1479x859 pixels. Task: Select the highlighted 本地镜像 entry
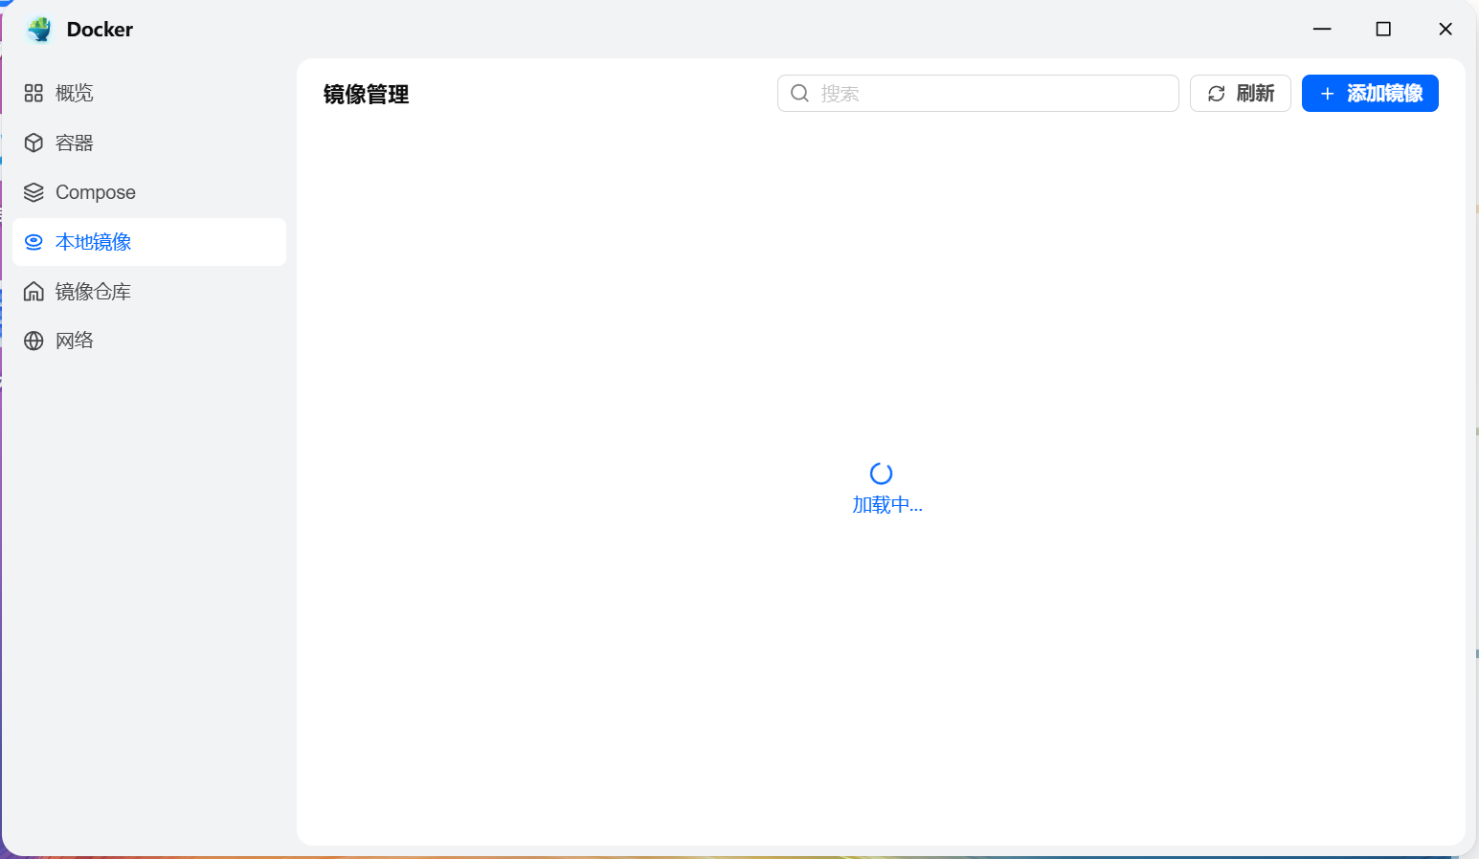(93, 241)
